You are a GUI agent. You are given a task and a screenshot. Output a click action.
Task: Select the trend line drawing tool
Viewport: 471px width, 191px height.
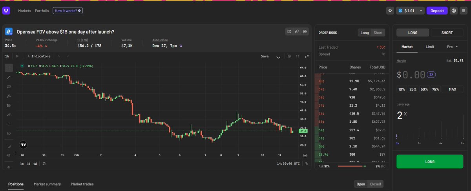pyautogui.click(x=9, y=77)
